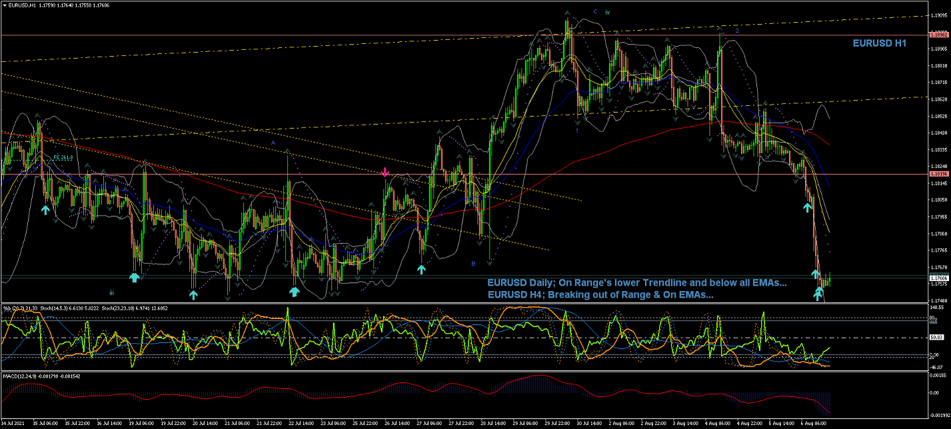
Task: Select the cyan up arrow near 20 Jul 14:00
Action: coord(193,294)
